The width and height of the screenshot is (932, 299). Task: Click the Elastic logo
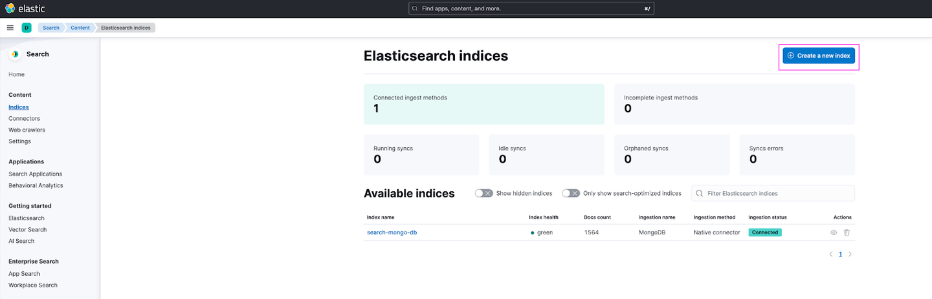coord(25,8)
